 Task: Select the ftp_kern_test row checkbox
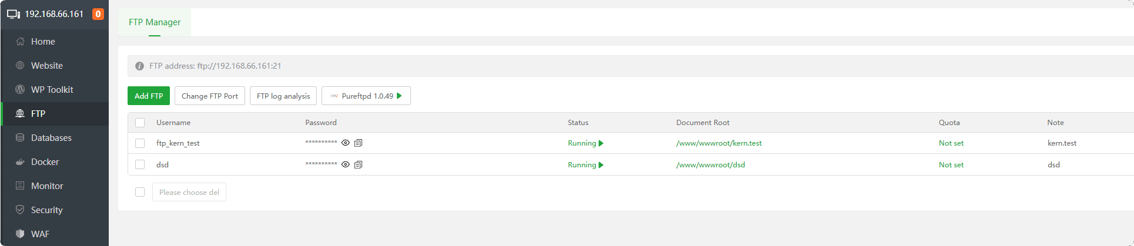140,143
